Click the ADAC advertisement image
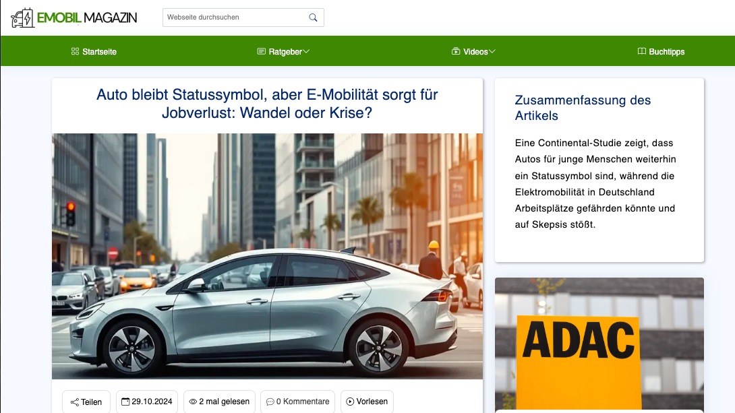 (599, 344)
